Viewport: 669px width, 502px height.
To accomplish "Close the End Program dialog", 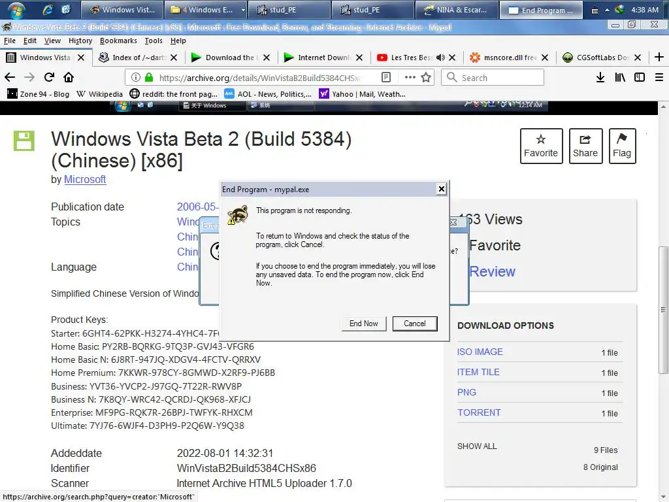I will [442, 189].
